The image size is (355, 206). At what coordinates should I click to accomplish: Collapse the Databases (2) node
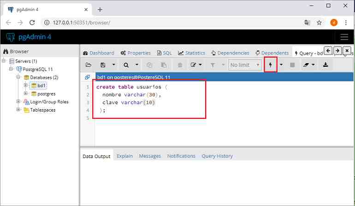click(18, 77)
